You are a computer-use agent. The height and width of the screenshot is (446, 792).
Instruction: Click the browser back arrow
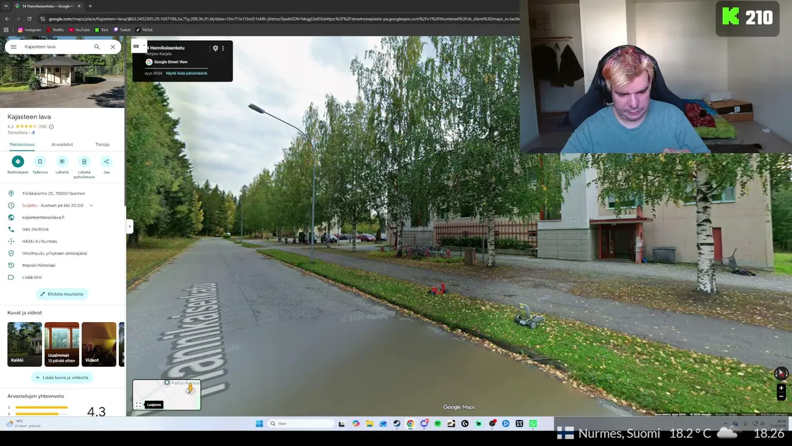pyautogui.click(x=6, y=19)
